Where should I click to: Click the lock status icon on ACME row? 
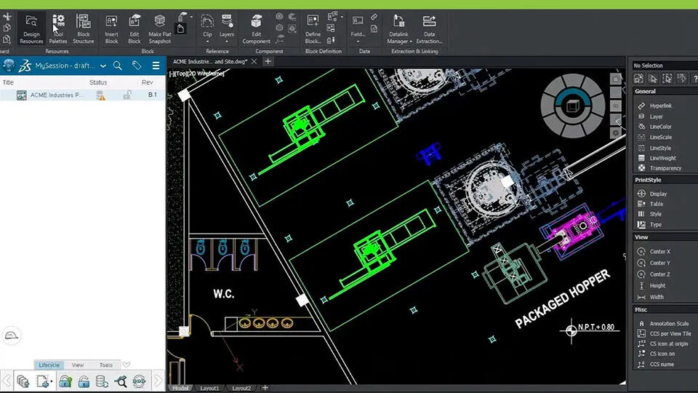[127, 95]
